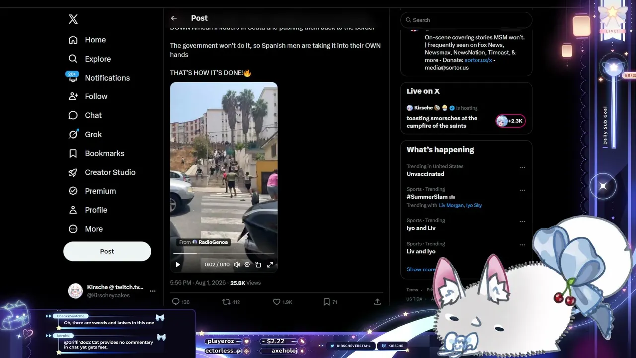Select Explore in the navigation menu
This screenshot has width=636, height=358.
click(98, 59)
